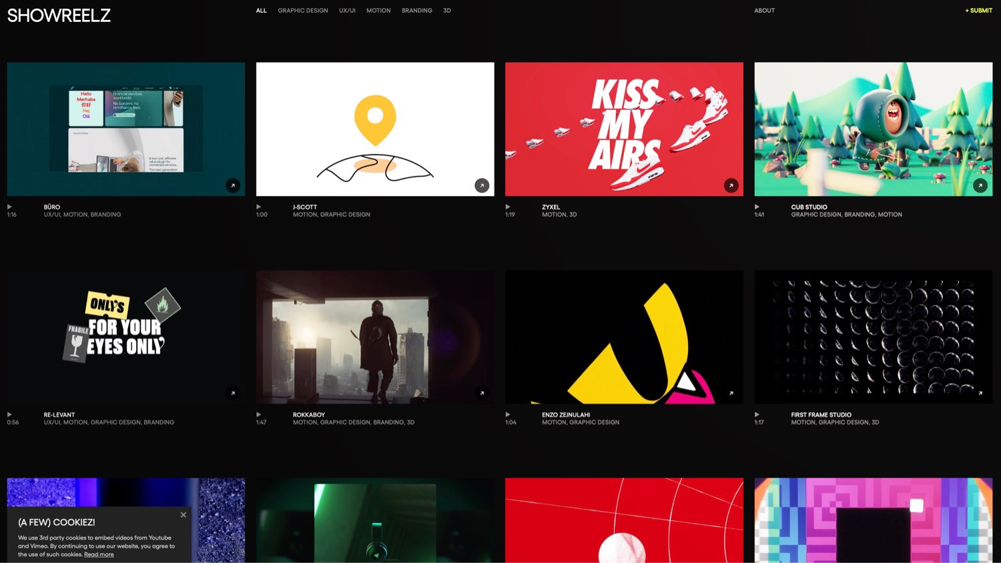Click the MOTION, 3D tags under ZYXEL
This screenshot has height=563, width=1001.
pyautogui.click(x=559, y=215)
